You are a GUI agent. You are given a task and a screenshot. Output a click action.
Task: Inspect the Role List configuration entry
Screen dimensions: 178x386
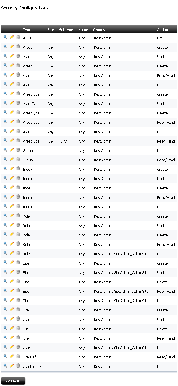click(5, 253)
